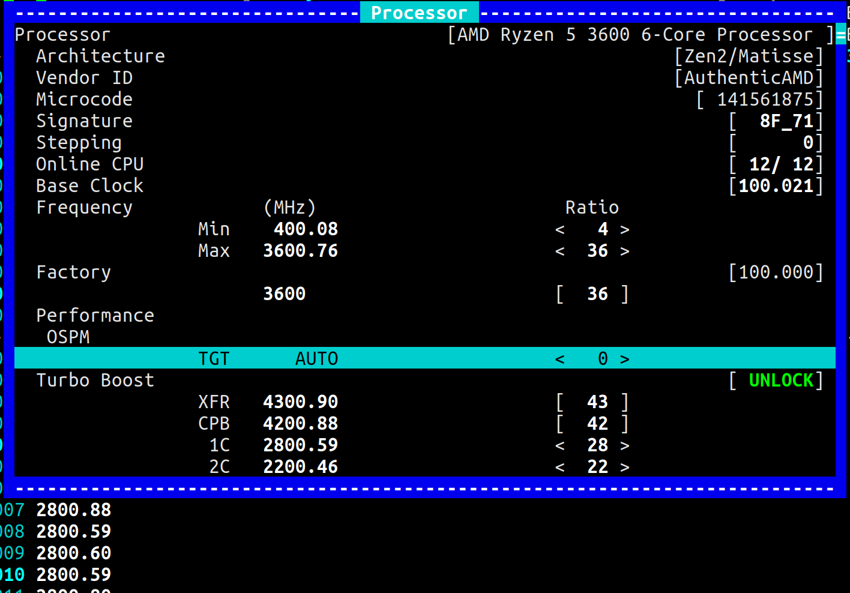The height and width of the screenshot is (593, 850).
Task: Click core 009 frequency 2800.60
Action: tap(73, 553)
